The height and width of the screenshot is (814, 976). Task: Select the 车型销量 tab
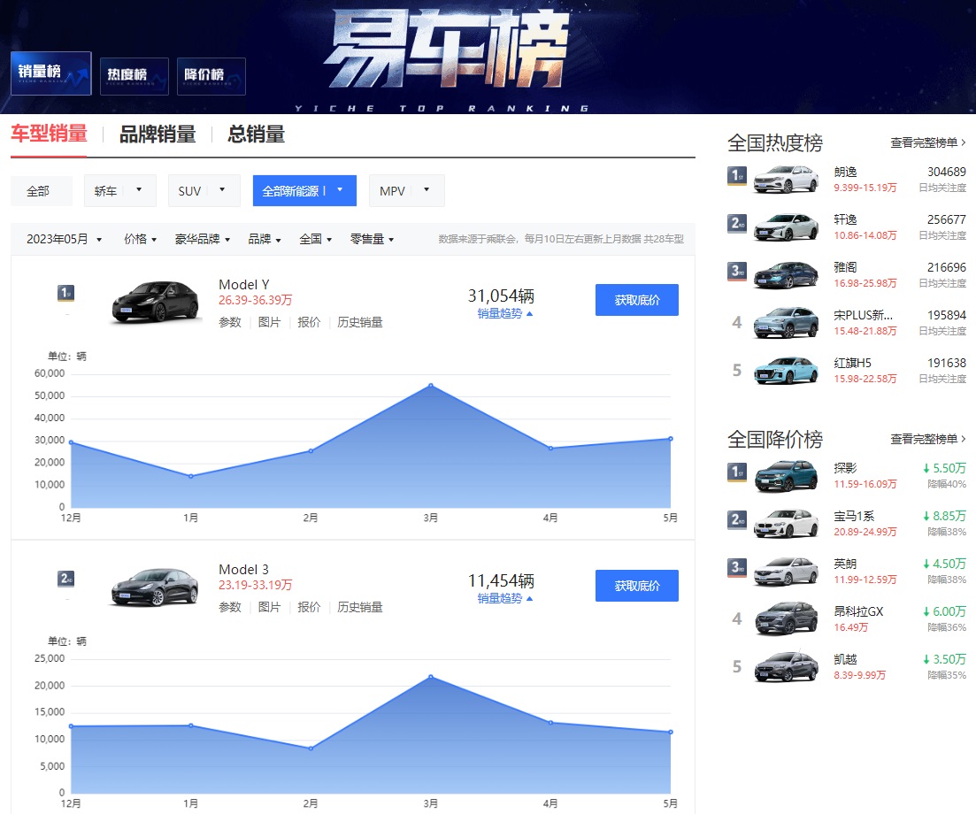point(50,134)
